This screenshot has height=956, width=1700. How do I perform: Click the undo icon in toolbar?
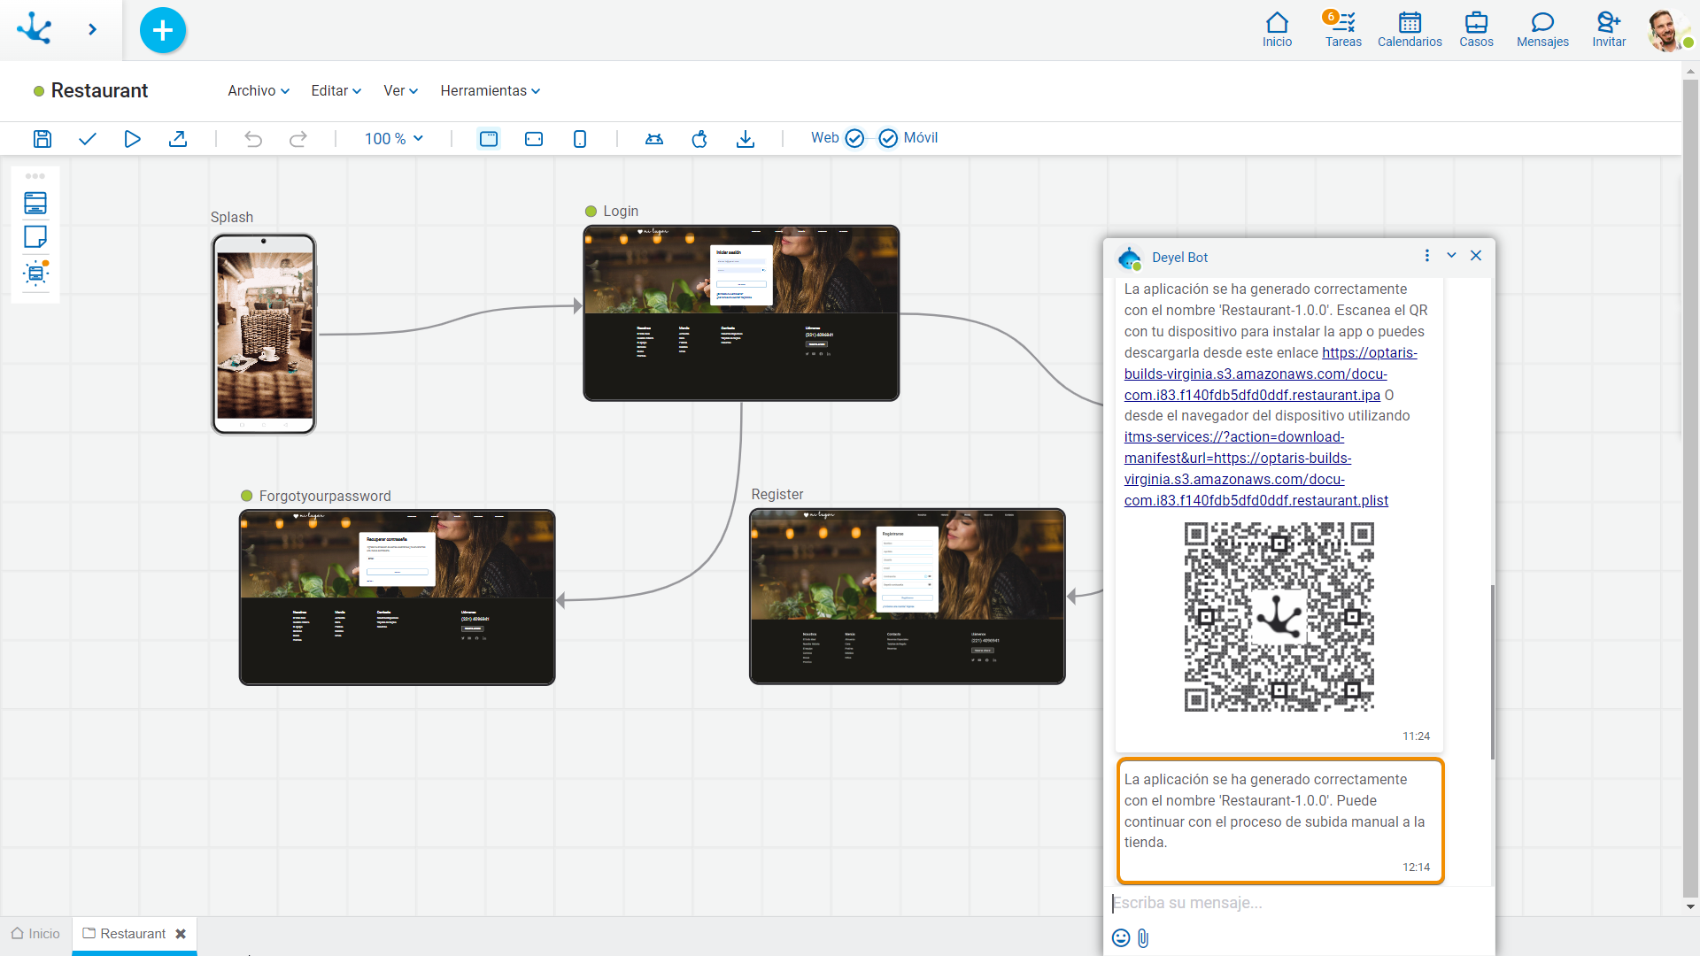click(253, 138)
